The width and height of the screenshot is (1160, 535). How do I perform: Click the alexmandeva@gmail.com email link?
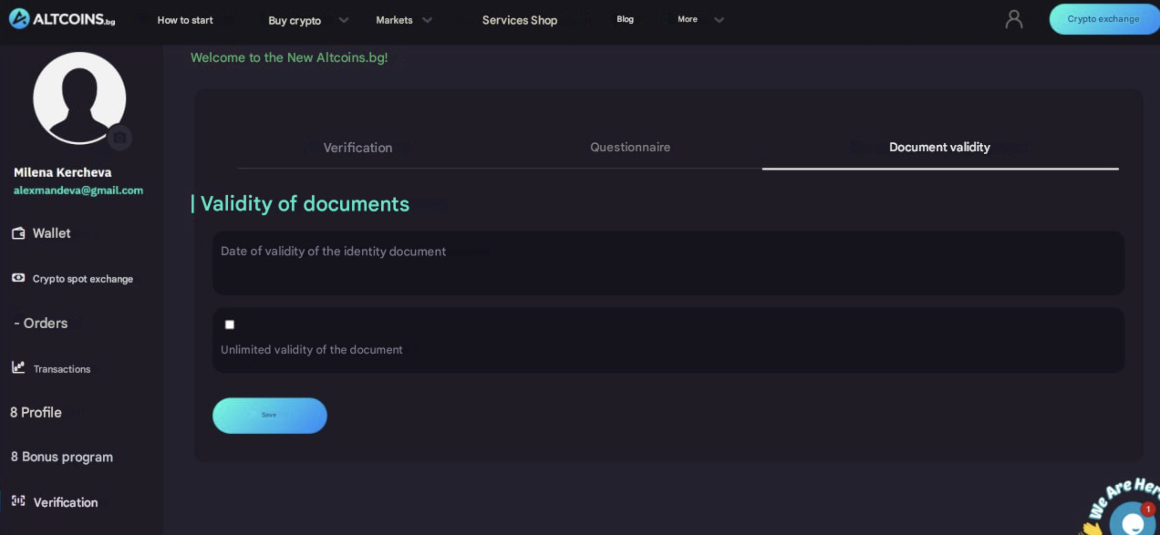[x=78, y=190]
